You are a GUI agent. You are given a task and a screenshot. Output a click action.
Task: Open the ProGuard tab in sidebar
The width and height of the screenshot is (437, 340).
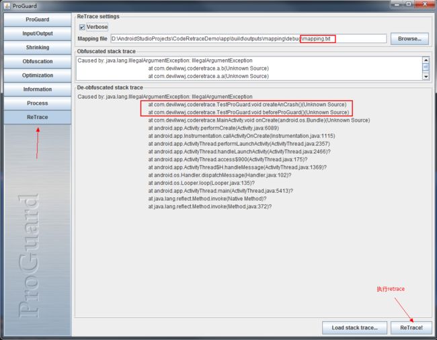pos(38,19)
